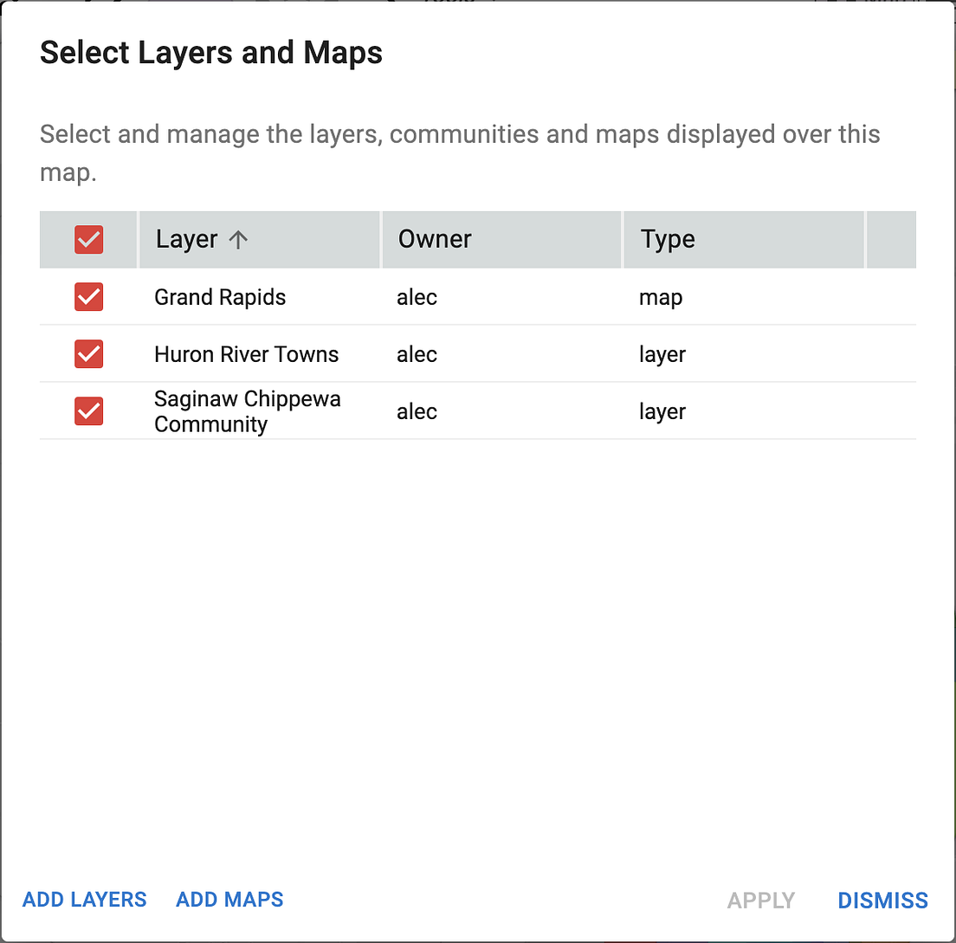Disable the Grand Rapids map checkbox
The width and height of the screenshot is (956, 943).
coord(87,297)
